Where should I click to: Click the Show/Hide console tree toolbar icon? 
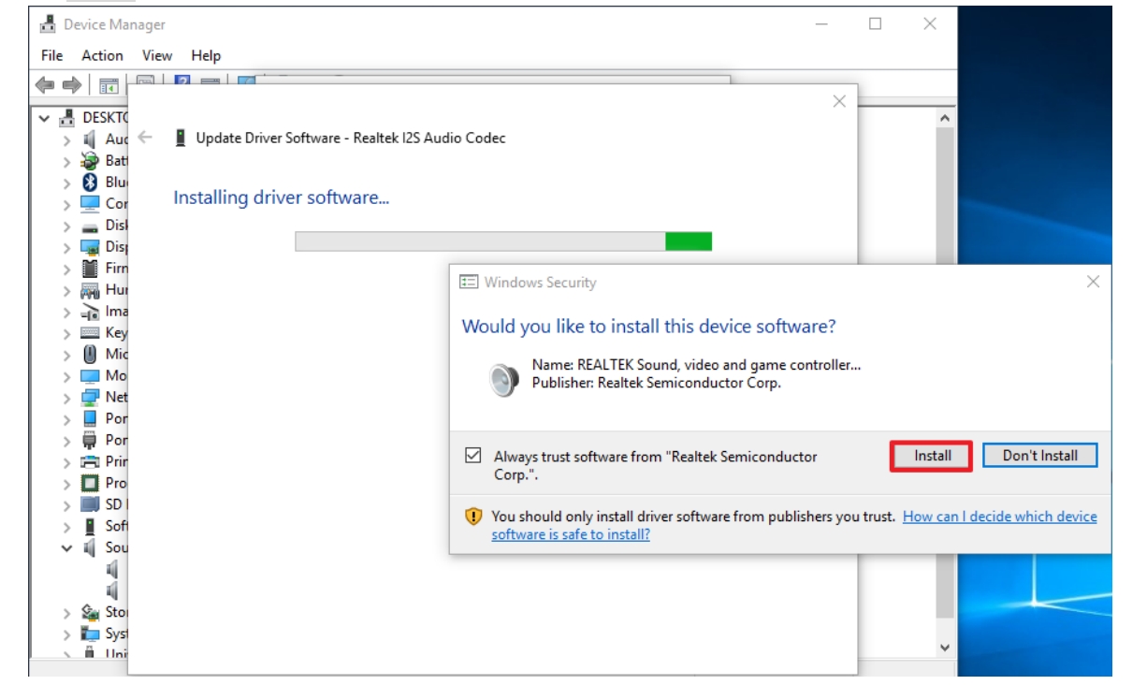(x=109, y=85)
